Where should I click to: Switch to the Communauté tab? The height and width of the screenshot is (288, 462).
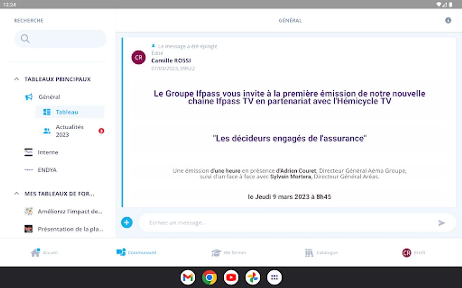(136, 253)
